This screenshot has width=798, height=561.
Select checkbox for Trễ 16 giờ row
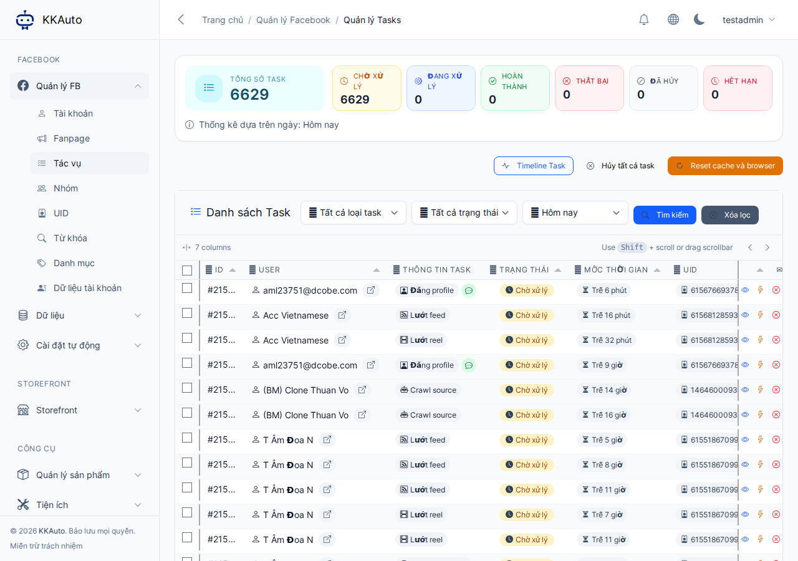click(187, 413)
